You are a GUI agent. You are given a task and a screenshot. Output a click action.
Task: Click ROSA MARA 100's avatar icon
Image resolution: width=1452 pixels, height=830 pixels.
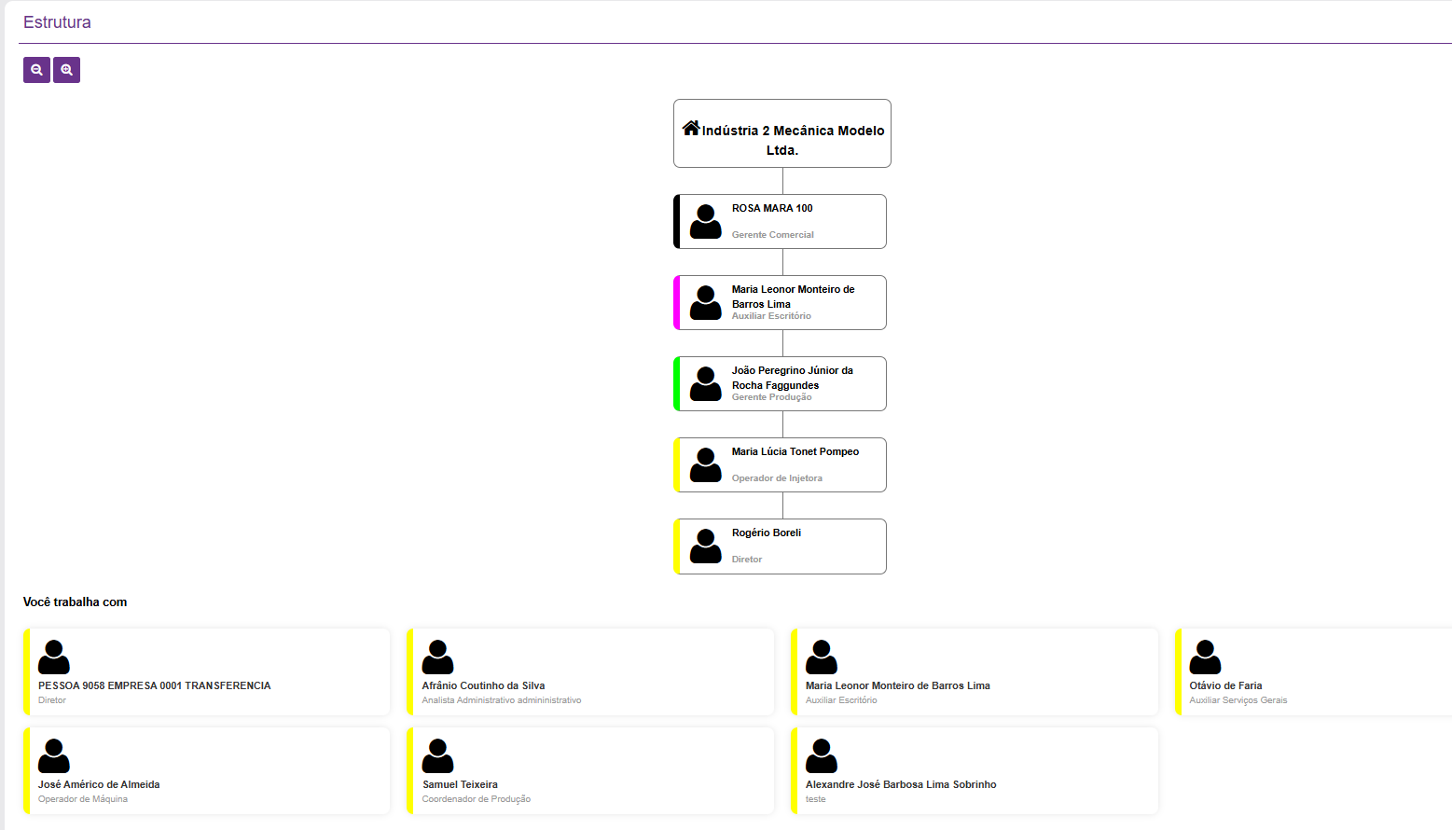click(706, 222)
